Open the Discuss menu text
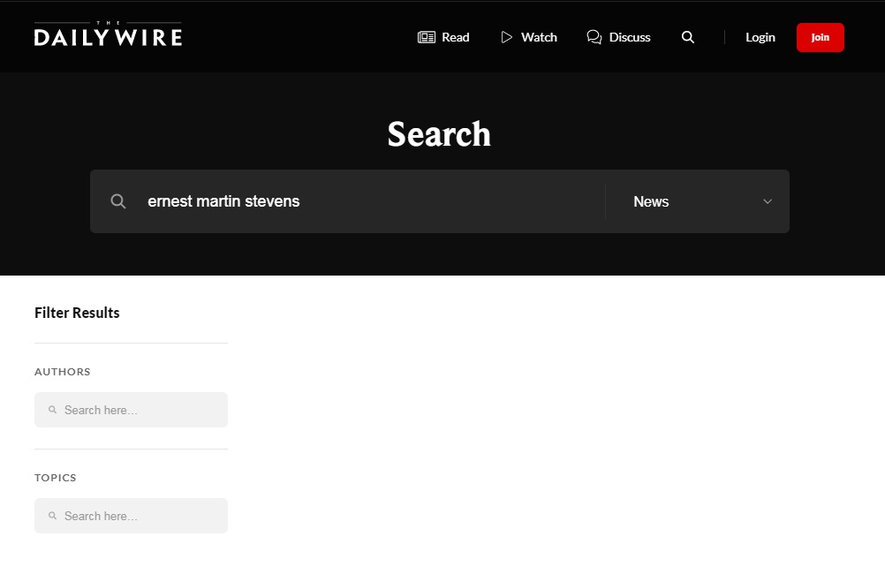The image size is (885, 567). coord(630,37)
